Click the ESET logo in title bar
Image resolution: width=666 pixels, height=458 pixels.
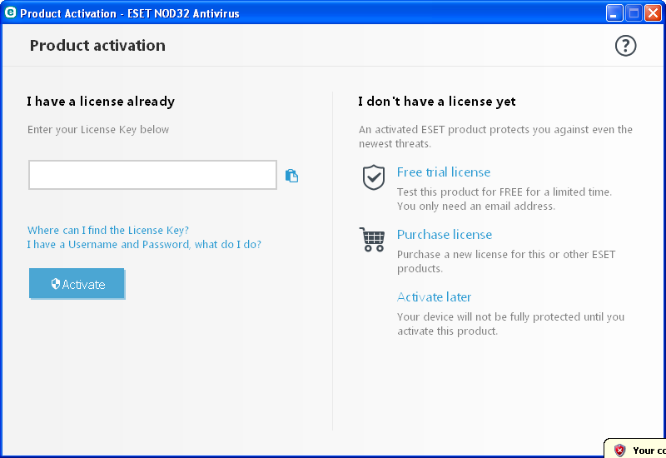click(10, 13)
